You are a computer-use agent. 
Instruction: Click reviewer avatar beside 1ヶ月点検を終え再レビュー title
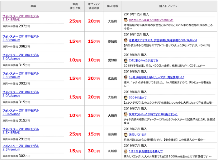point(126,77)
